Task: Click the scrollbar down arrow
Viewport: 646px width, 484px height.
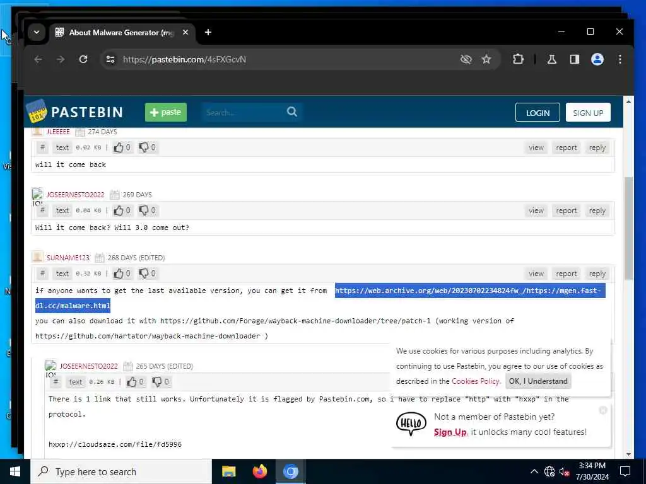Action: (x=628, y=454)
